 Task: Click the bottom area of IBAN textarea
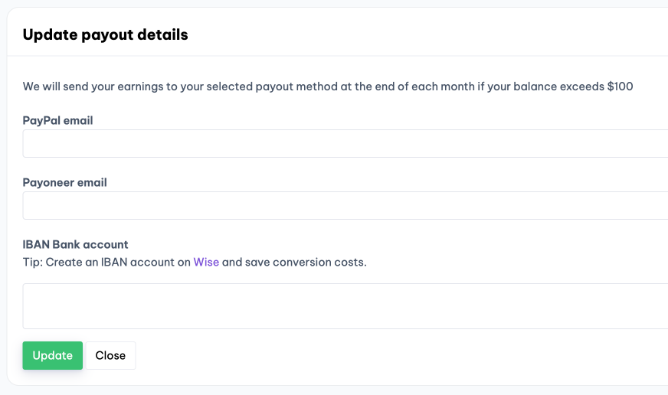pos(345,322)
